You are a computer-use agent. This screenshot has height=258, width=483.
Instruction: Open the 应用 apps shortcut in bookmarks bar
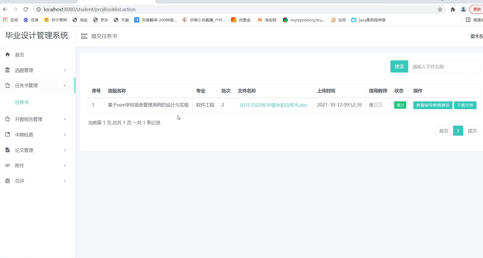click(x=10, y=20)
